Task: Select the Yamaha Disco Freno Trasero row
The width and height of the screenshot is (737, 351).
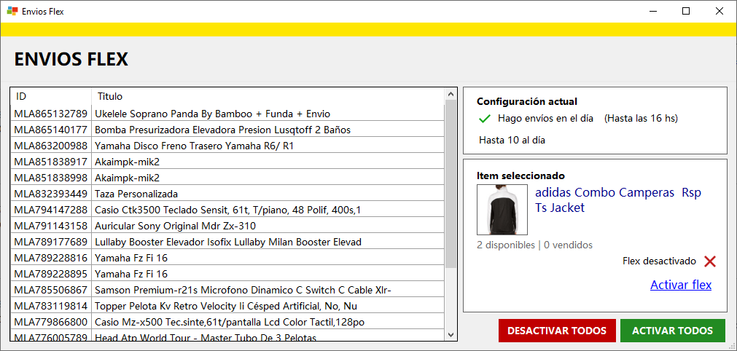Action: coord(227,146)
